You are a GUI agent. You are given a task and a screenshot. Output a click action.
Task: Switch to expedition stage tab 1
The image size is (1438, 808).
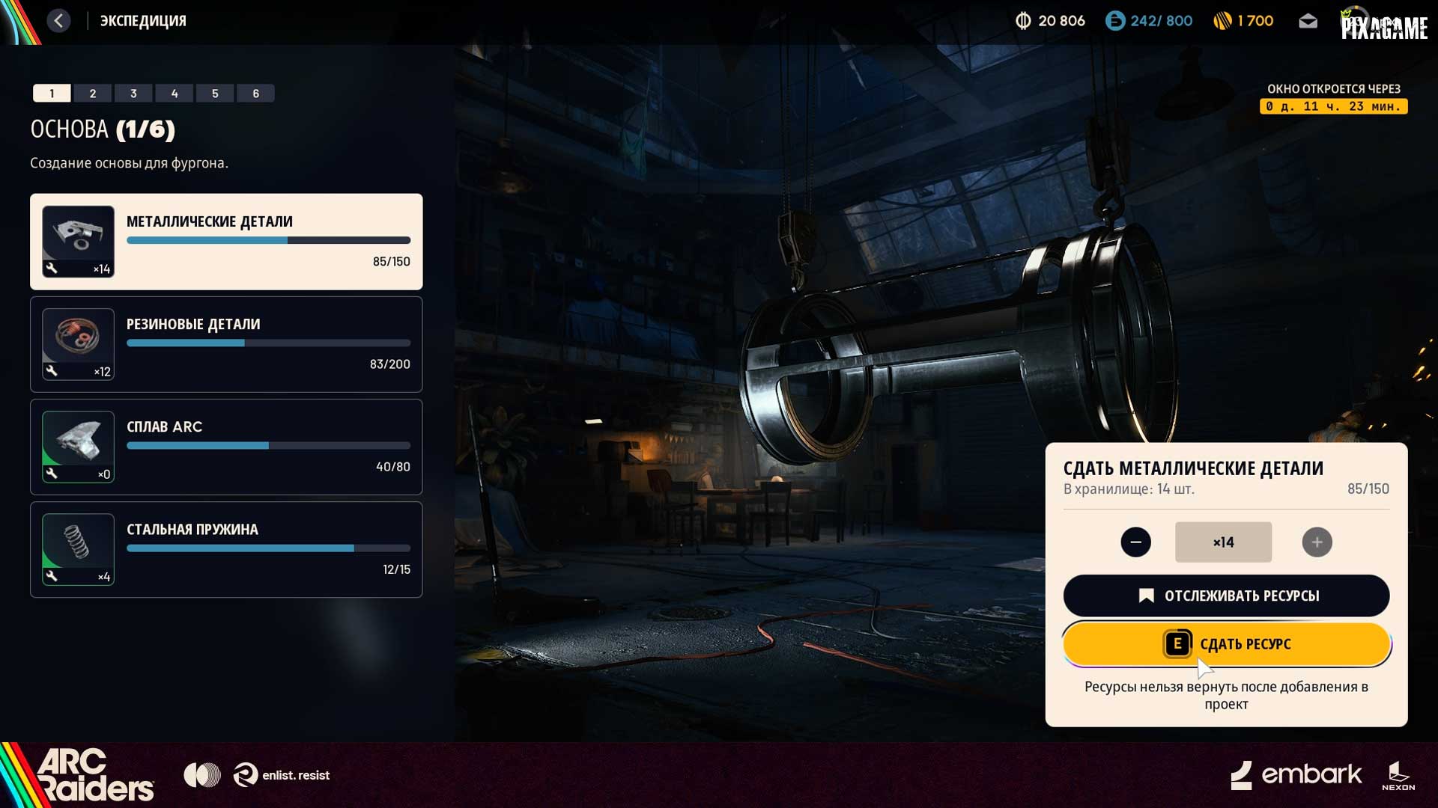point(52,93)
